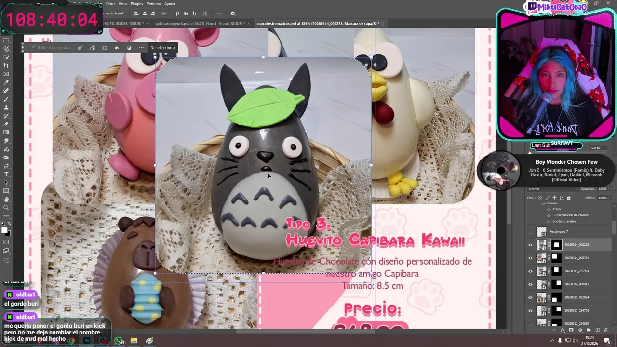Click the add layer style fx icon
This screenshot has height=347, width=617.
[563, 330]
